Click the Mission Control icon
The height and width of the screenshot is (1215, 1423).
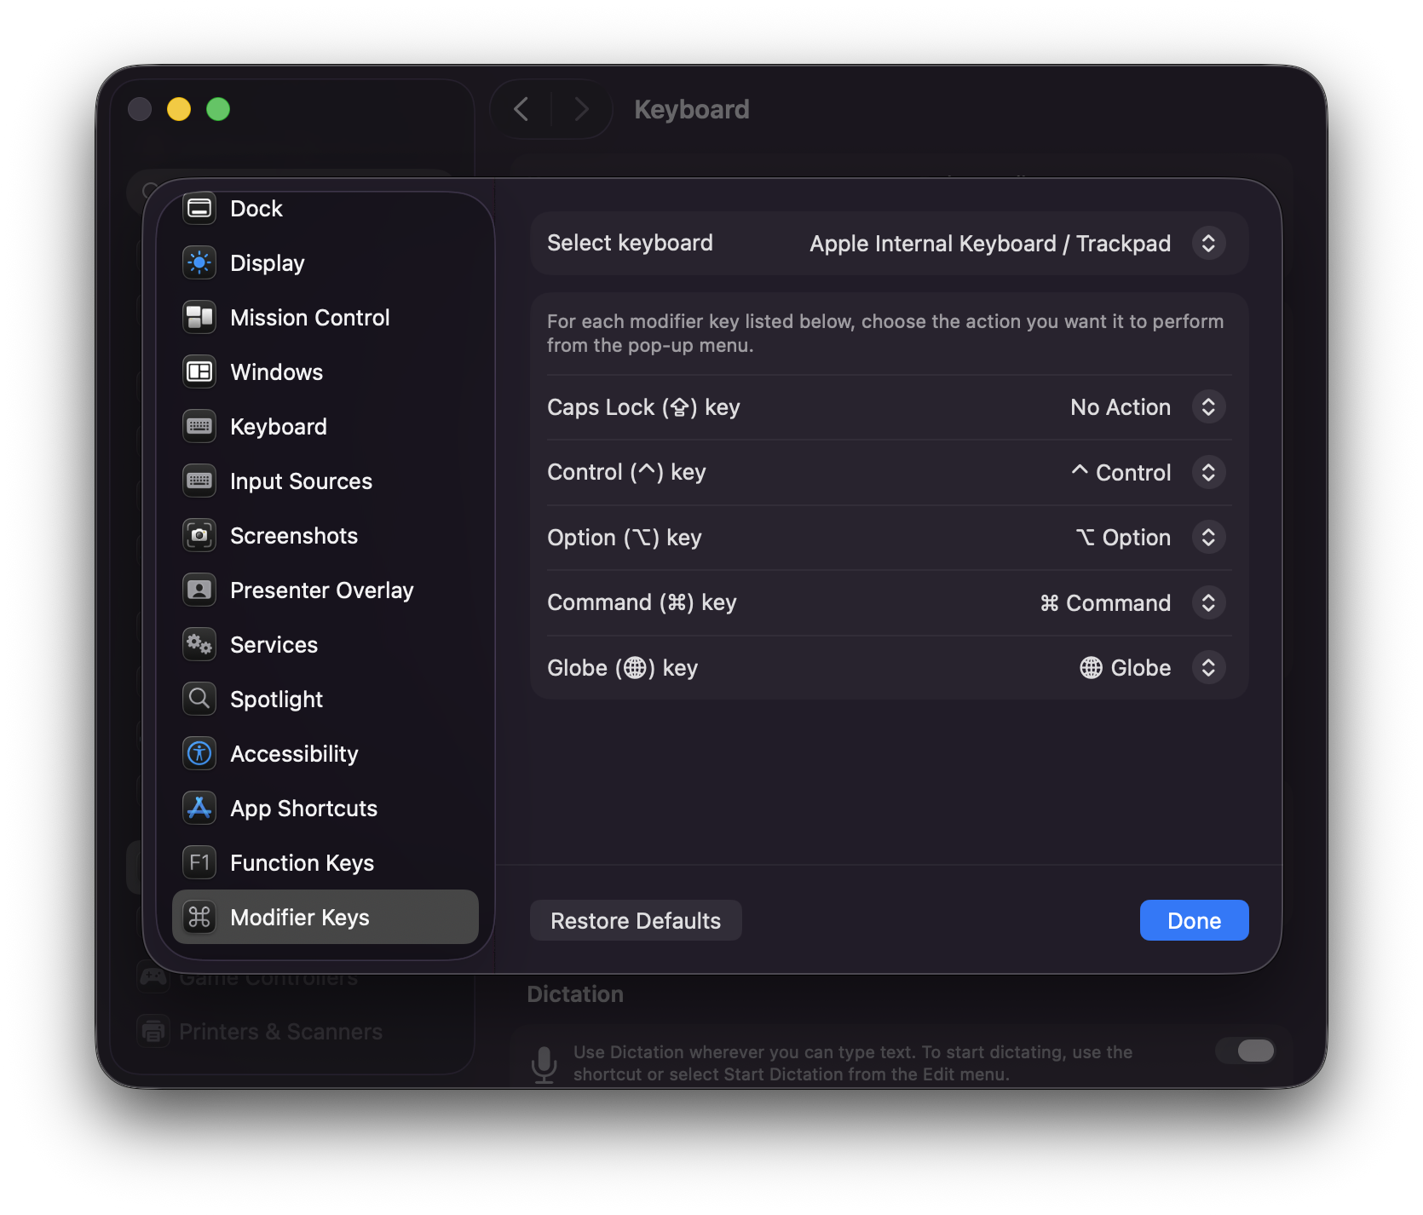[199, 318]
